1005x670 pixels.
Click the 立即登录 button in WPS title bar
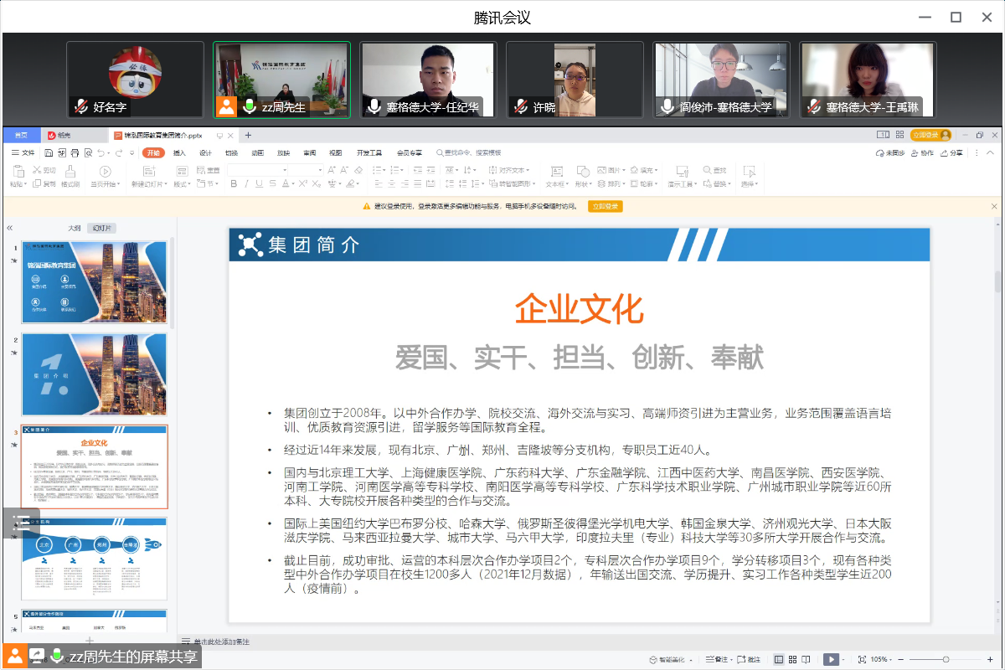click(x=930, y=135)
